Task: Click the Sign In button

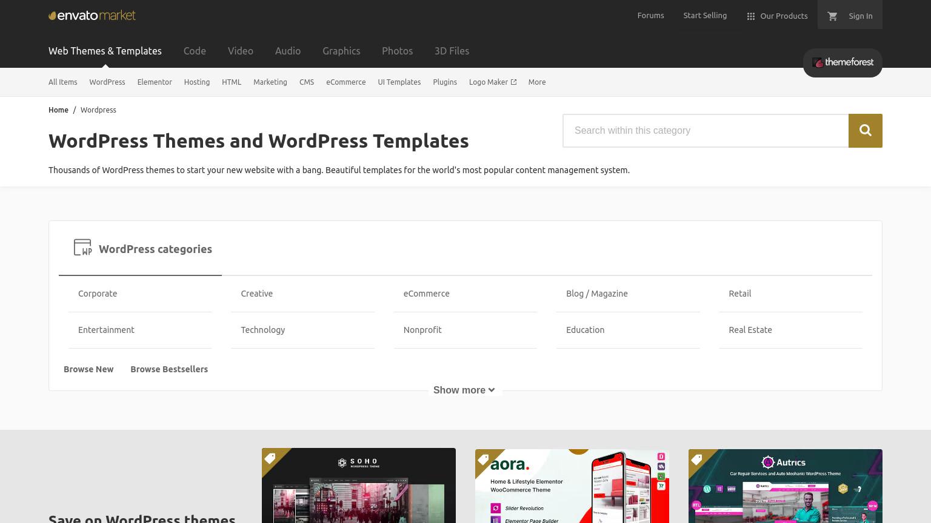Action: (861, 16)
